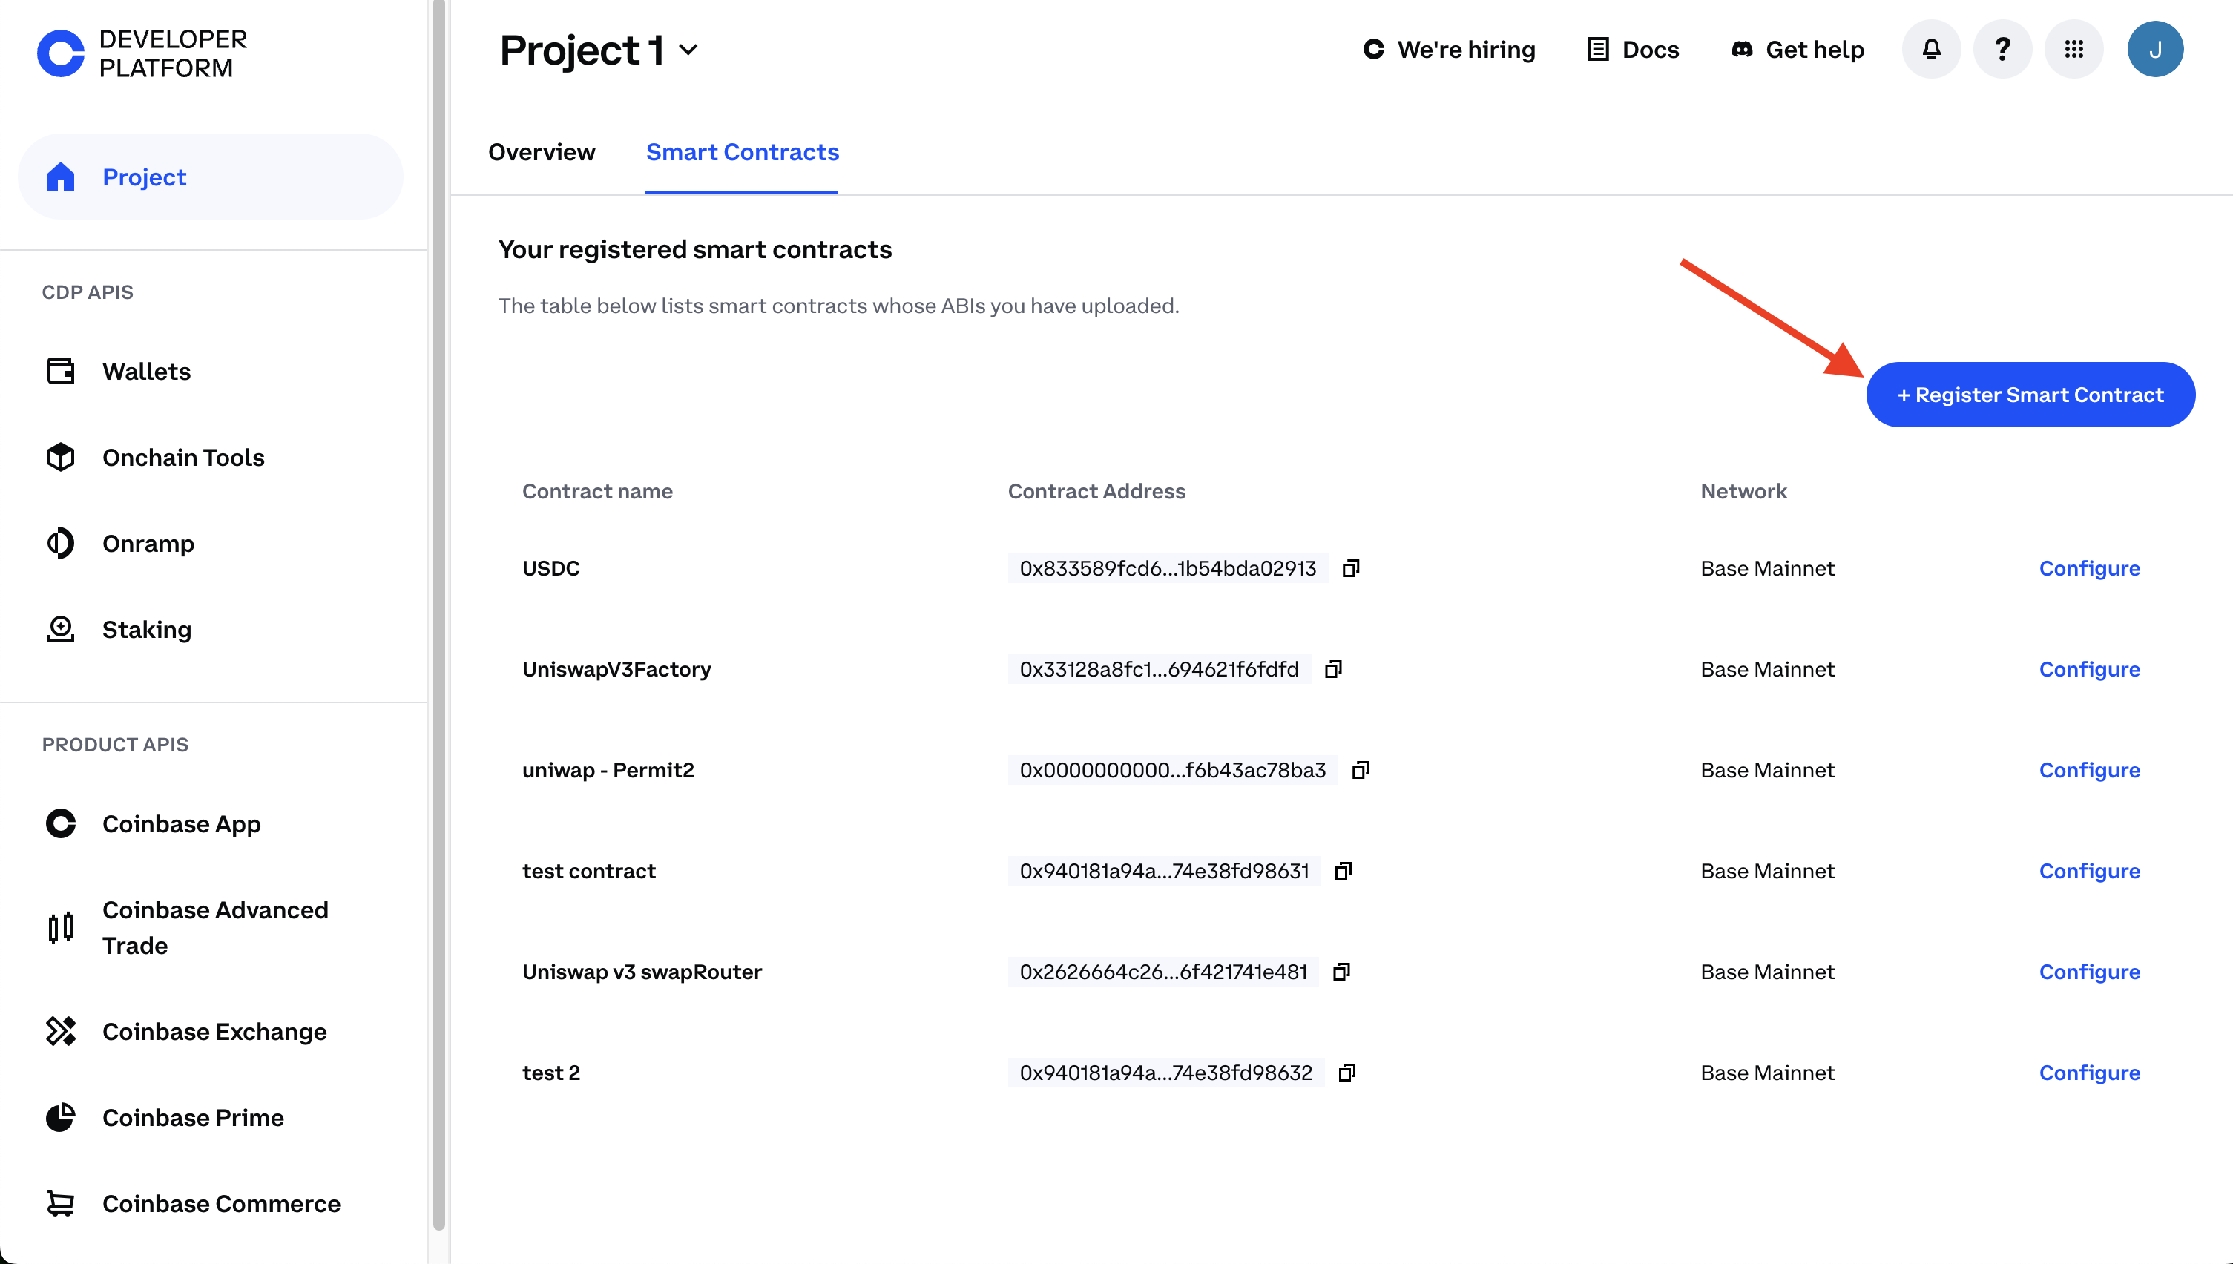The image size is (2233, 1264).
Task: Click the Docs document icon
Action: point(1597,50)
